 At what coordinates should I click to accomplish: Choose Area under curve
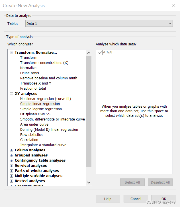[34, 124]
